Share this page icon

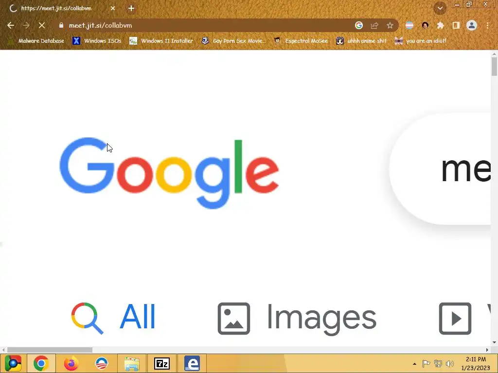pos(374,25)
